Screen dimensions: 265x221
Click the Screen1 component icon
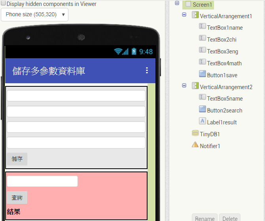pos(188,4)
